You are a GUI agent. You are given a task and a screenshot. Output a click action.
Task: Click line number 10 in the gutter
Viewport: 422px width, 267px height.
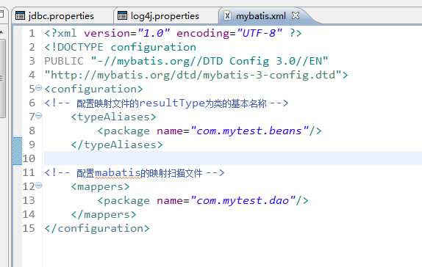(x=29, y=158)
